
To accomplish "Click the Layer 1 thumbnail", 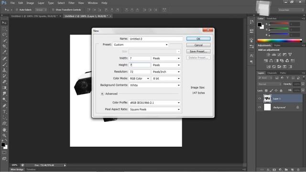I will point(267,98).
